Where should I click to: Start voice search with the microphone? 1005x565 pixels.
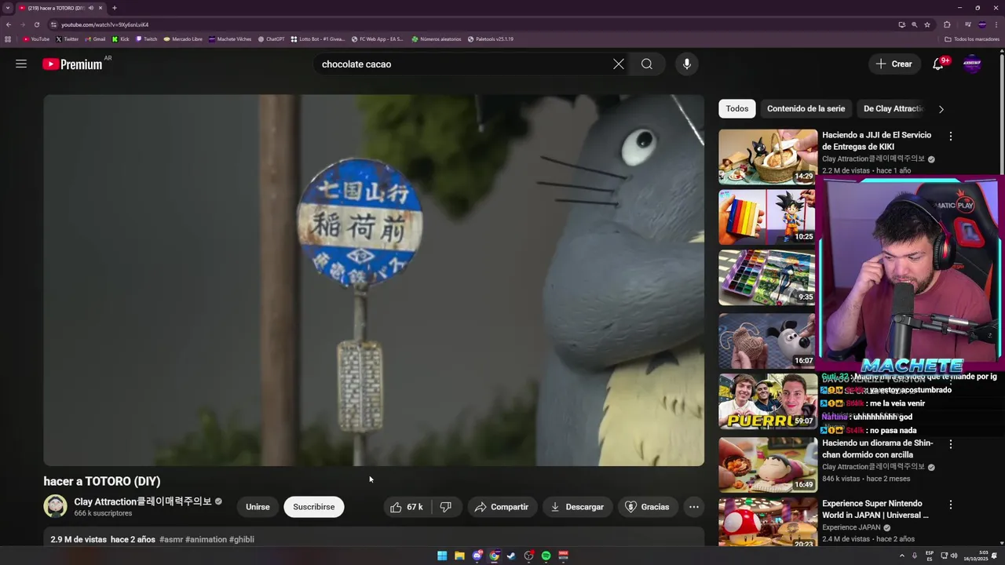click(687, 64)
